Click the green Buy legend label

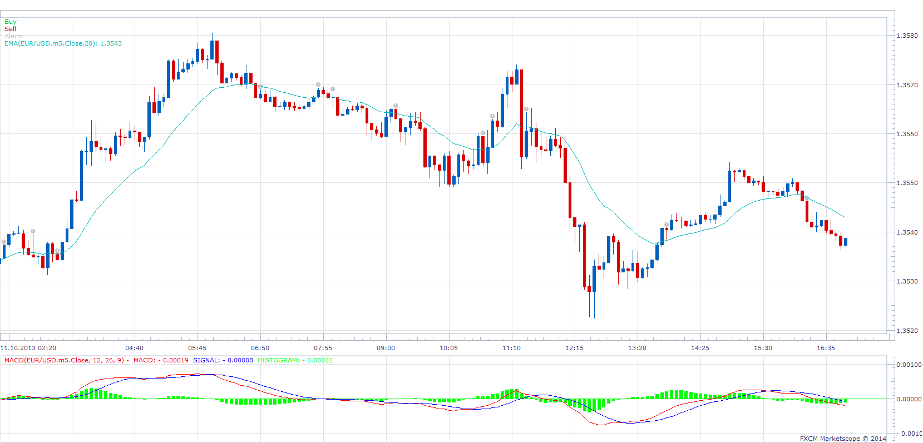[11, 22]
